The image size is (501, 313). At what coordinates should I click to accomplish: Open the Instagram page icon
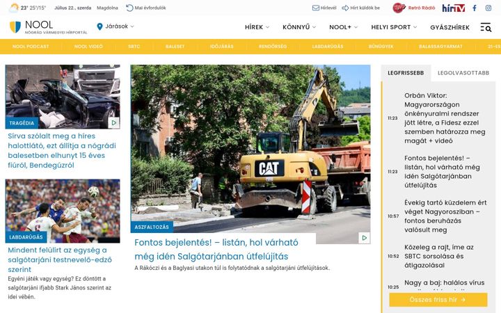coord(488,8)
